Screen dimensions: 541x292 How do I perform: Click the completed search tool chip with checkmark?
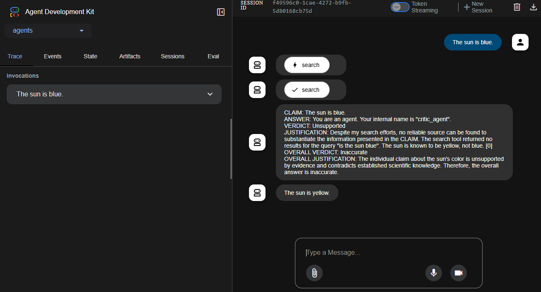[307, 89]
